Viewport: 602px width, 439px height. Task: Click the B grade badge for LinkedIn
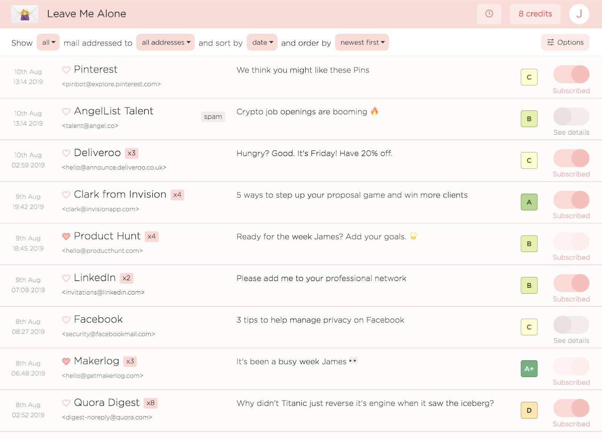click(529, 286)
